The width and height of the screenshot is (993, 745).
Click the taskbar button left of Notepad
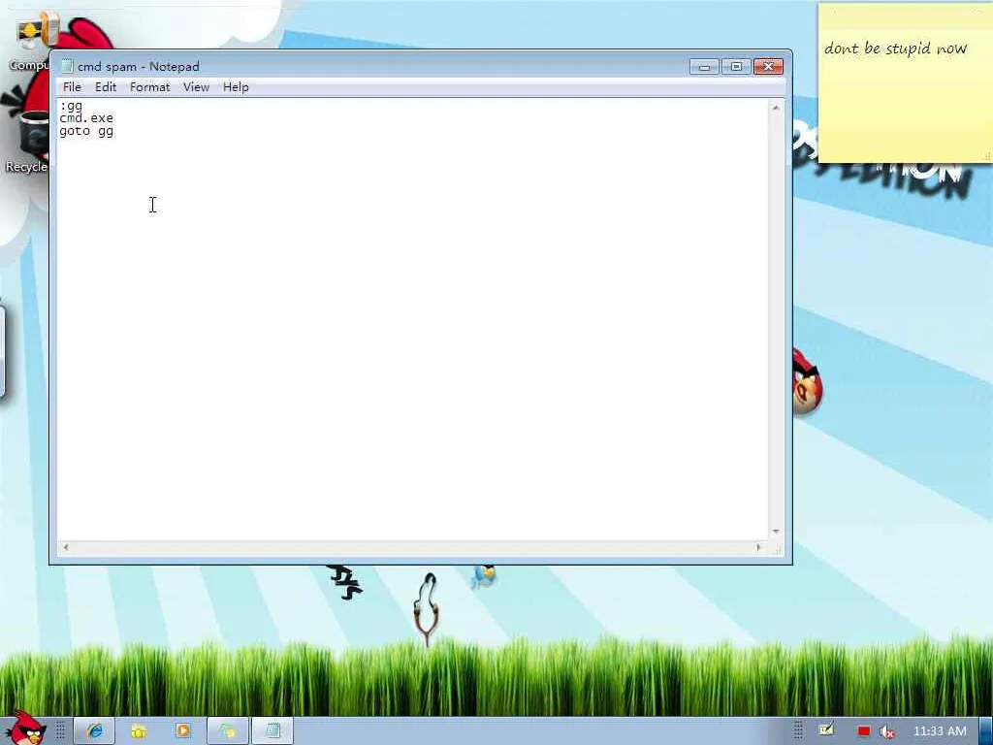(x=227, y=731)
